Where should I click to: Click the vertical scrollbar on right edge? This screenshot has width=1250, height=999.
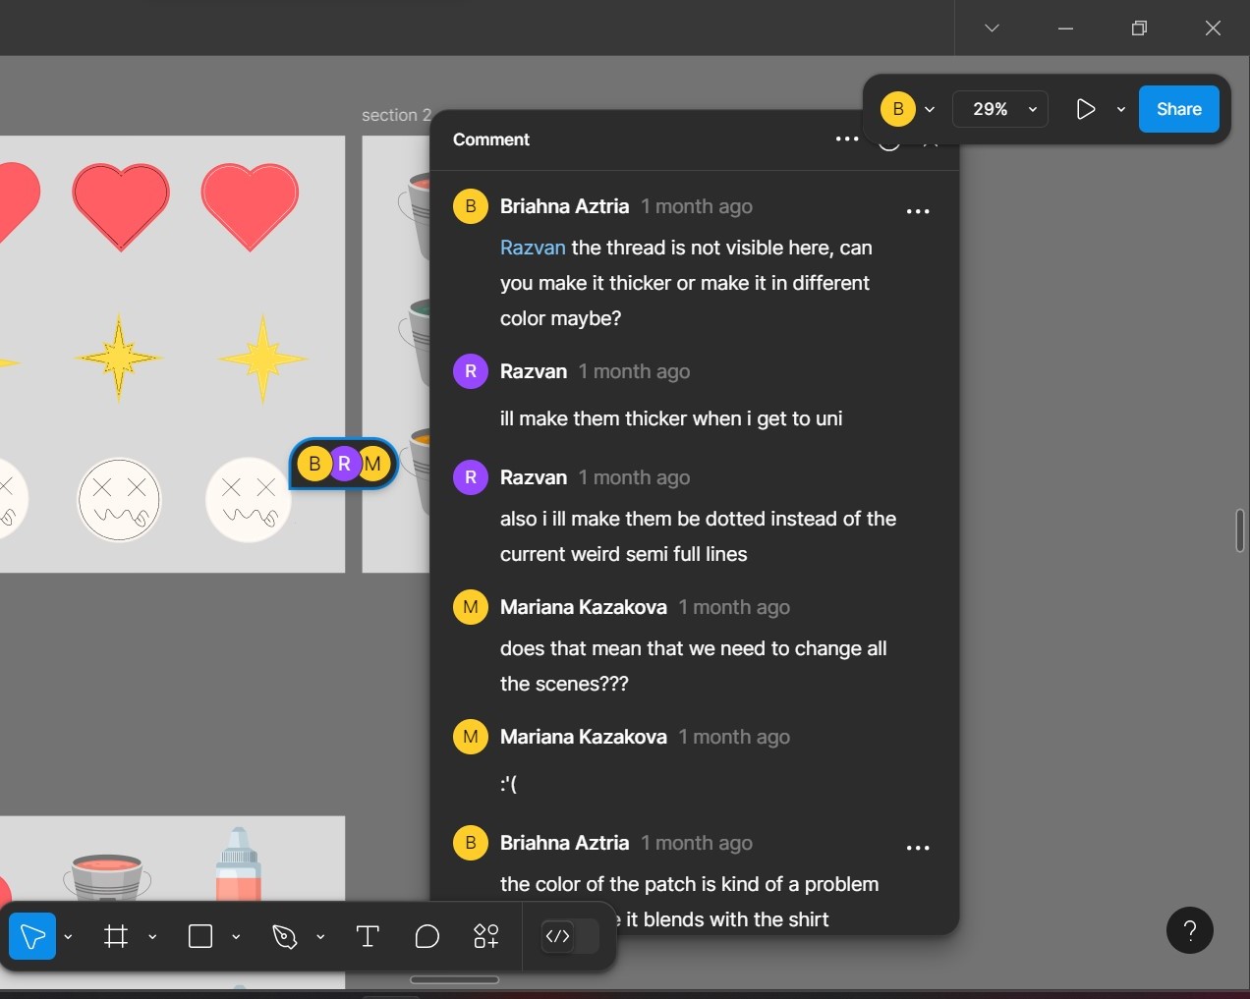pyautogui.click(x=1240, y=530)
